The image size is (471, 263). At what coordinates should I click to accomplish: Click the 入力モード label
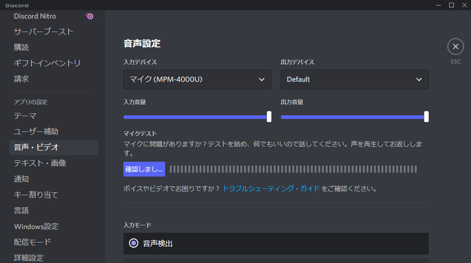pos(137,225)
